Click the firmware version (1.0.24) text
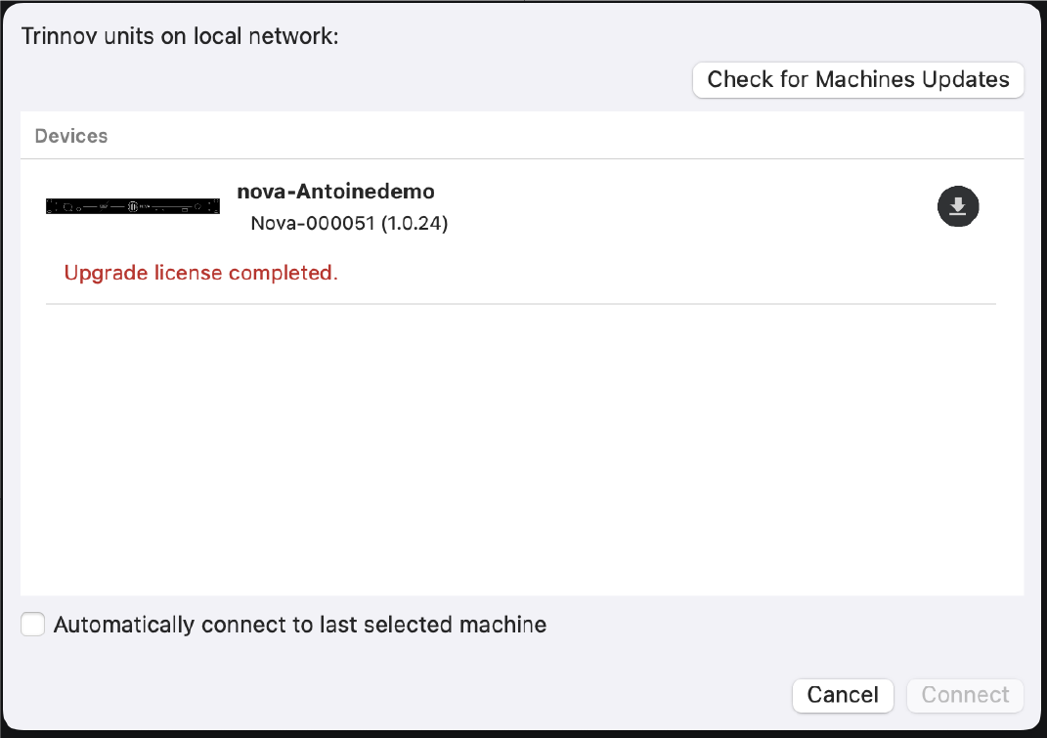 point(414,224)
